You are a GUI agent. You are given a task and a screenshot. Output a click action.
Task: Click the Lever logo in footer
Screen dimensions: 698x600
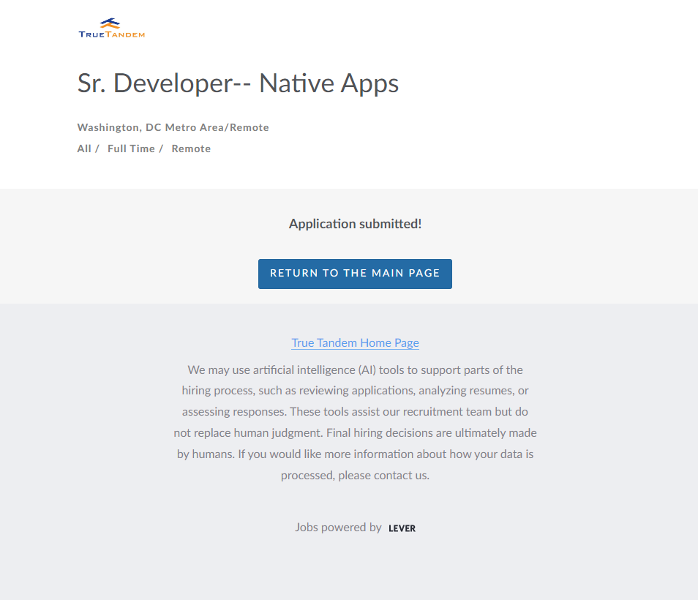[x=402, y=528]
